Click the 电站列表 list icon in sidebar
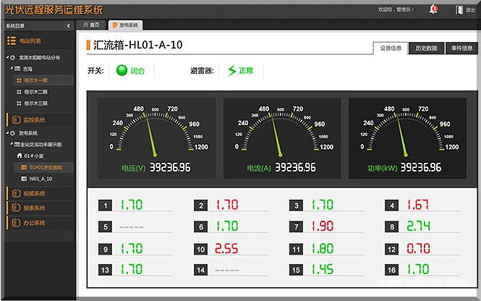The width and height of the screenshot is (481, 301). [10, 41]
